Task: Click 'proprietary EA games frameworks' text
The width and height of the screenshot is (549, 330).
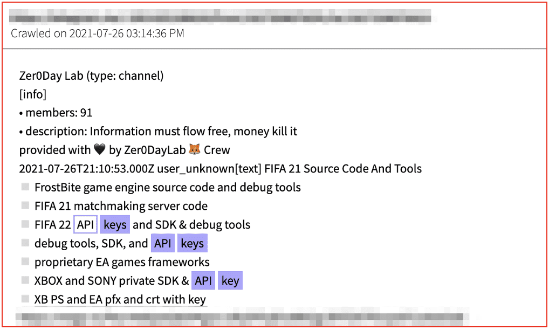Action: click(x=122, y=262)
